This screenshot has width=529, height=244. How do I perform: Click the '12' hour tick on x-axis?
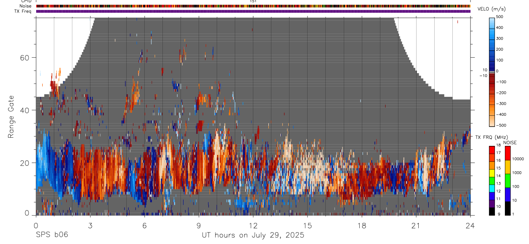253,225
